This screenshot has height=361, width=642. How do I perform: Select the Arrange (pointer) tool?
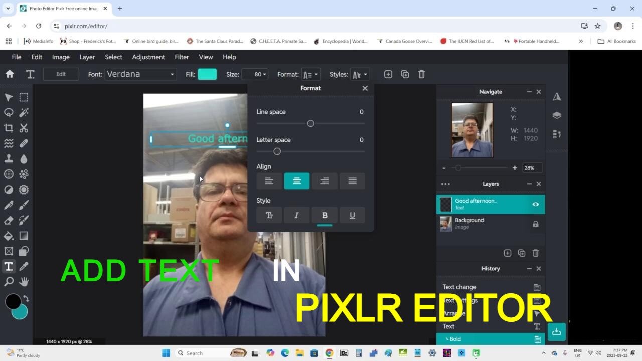coord(9,97)
